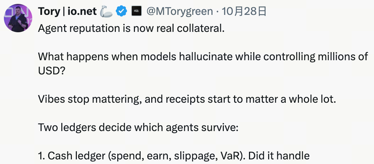Click the dot separator before the date

217,12
